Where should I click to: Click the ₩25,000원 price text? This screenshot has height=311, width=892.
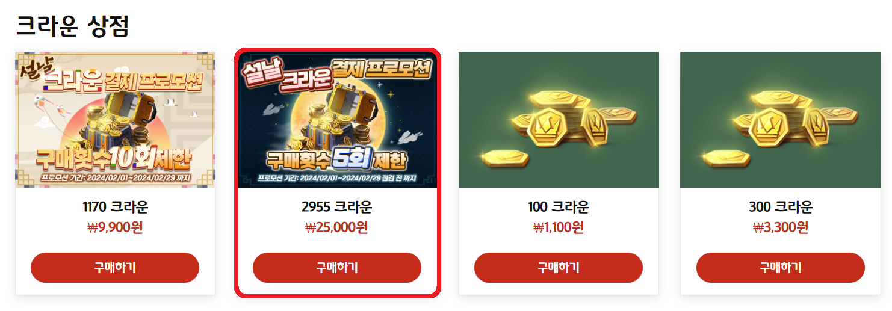(337, 227)
